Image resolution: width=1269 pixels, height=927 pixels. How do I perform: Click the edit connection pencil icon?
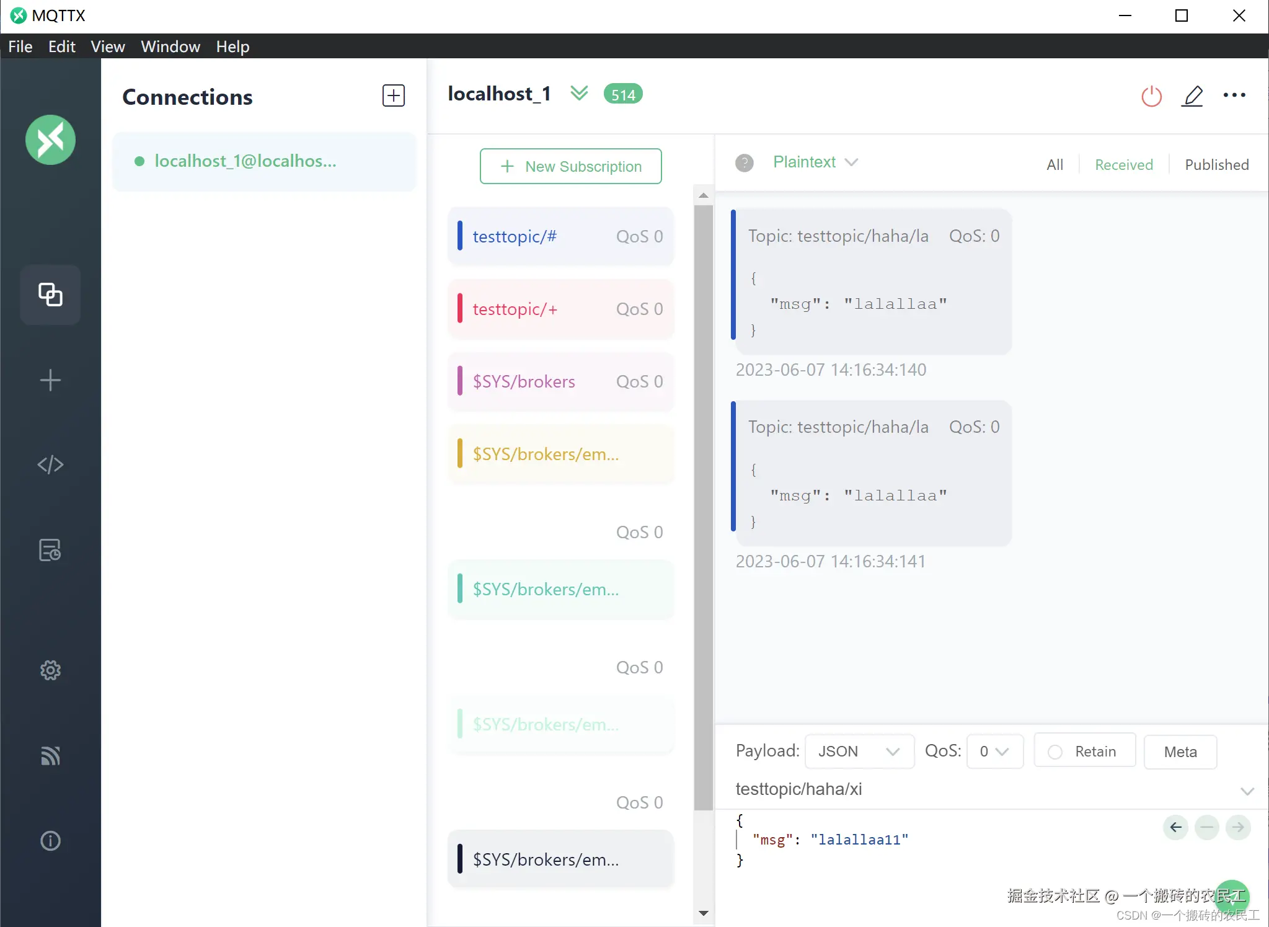(x=1192, y=96)
